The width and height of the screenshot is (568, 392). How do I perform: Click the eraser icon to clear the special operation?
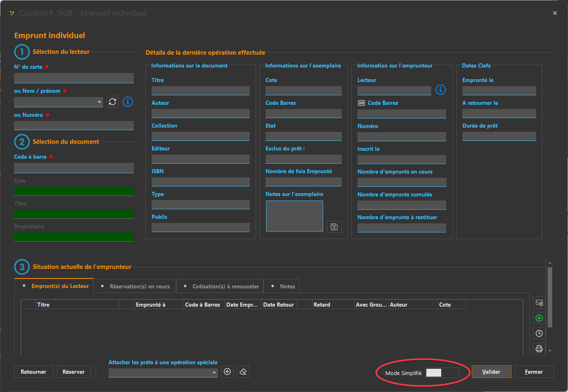click(243, 372)
